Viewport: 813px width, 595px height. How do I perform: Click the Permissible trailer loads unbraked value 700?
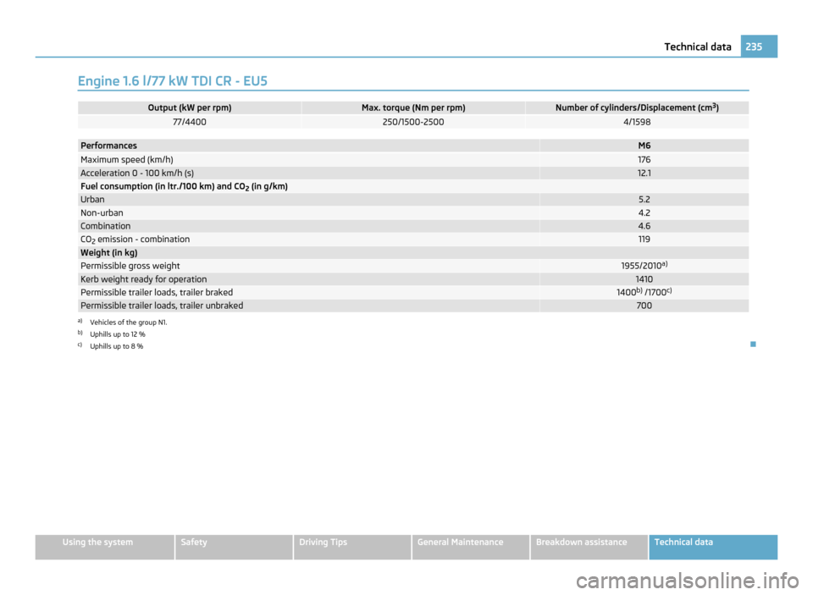[644, 306]
